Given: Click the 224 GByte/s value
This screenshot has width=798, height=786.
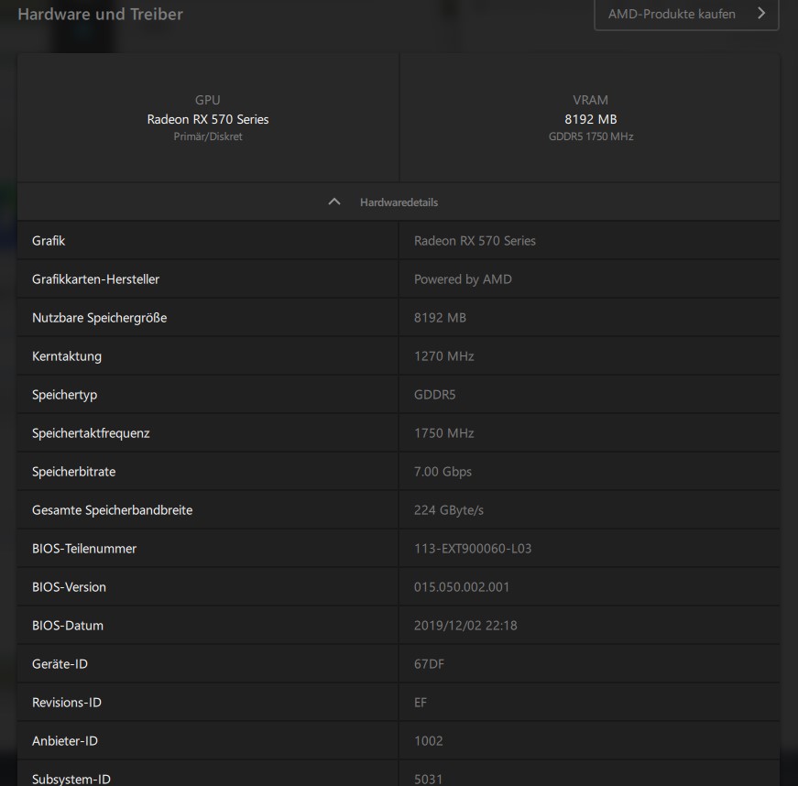Looking at the screenshot, I should point(448,510).
